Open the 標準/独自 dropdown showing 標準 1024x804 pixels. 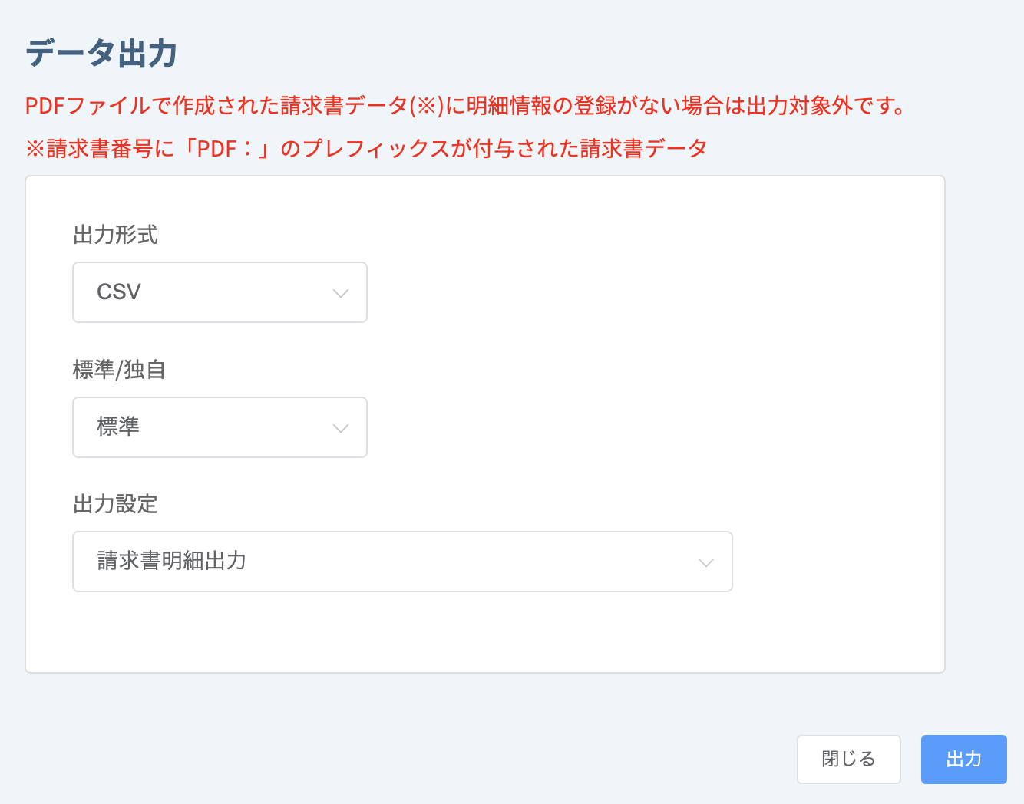point(220,427)
